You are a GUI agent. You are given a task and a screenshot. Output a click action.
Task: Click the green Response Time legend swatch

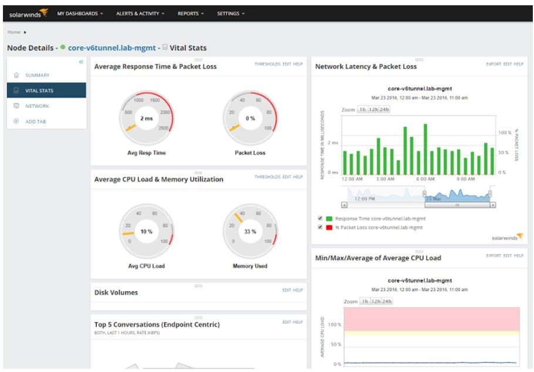tap(329, 219)
